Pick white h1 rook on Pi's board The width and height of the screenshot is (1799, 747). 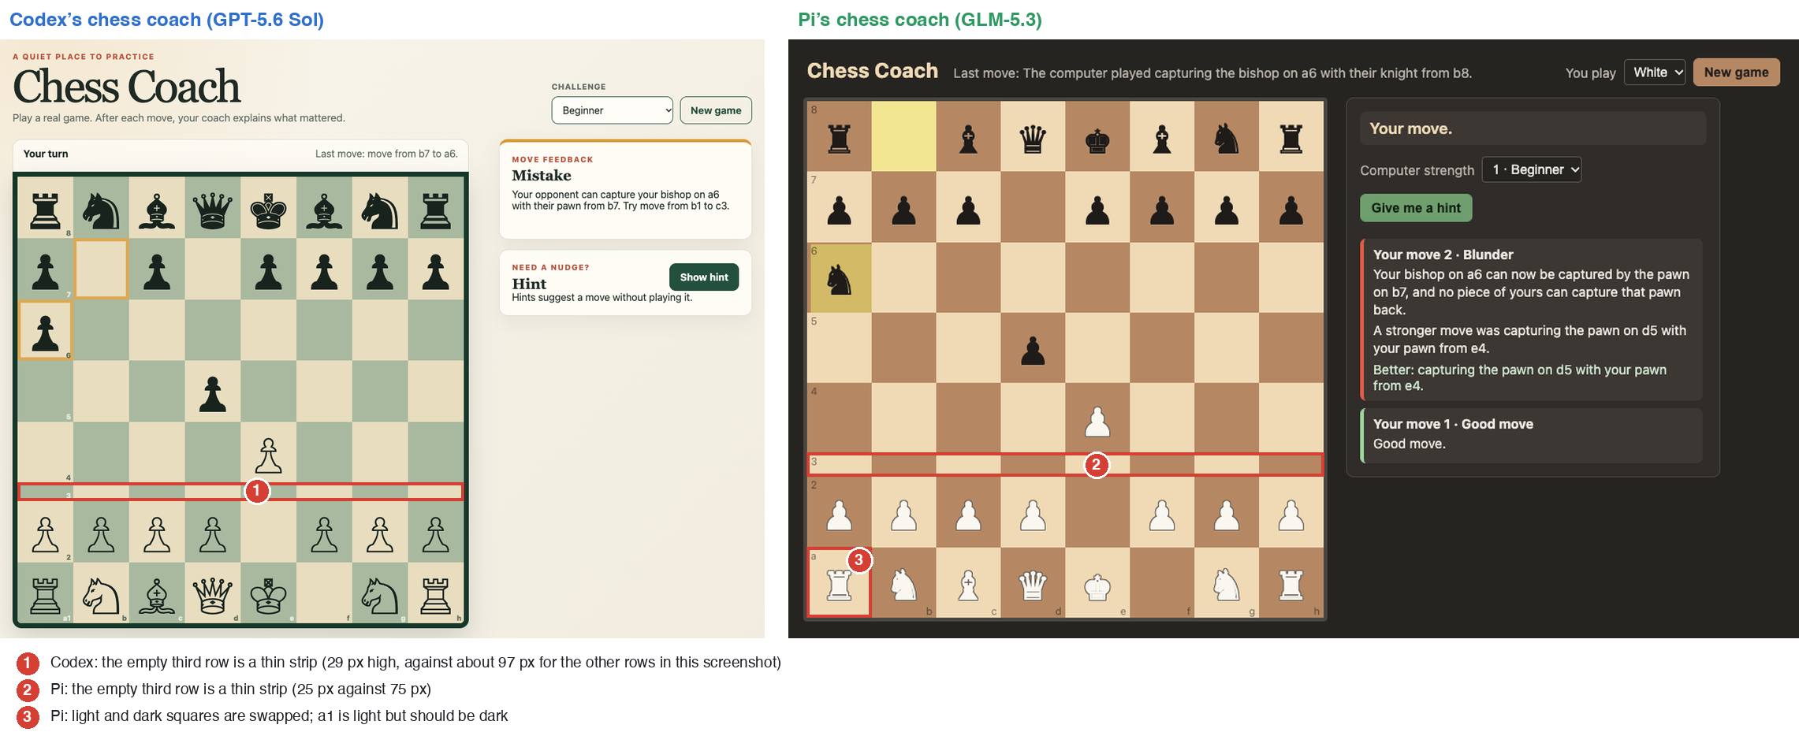1291,585
